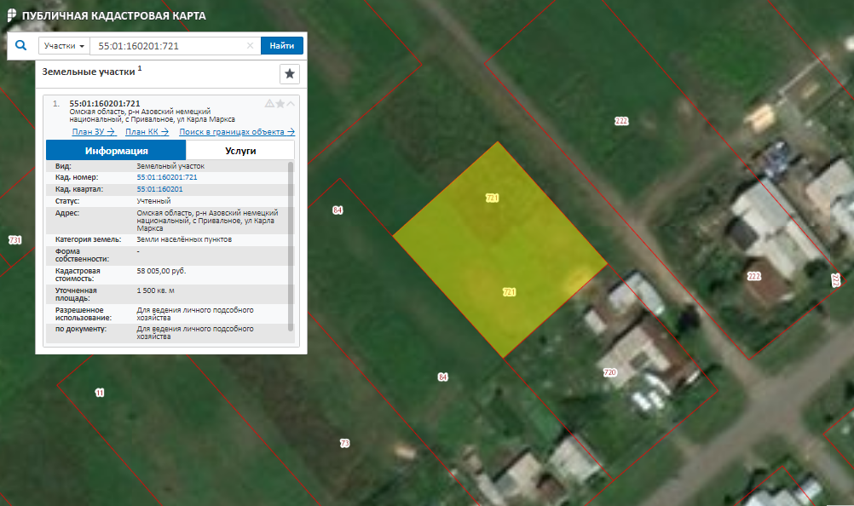Click into the cadastral number search field
Screen dimensions: 854x506
click(x=169, y=46)
